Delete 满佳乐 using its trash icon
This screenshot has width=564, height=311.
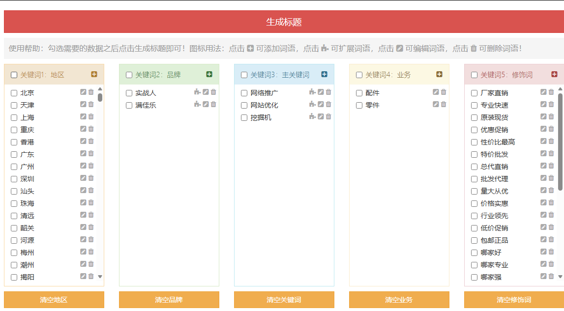point(213,104)
